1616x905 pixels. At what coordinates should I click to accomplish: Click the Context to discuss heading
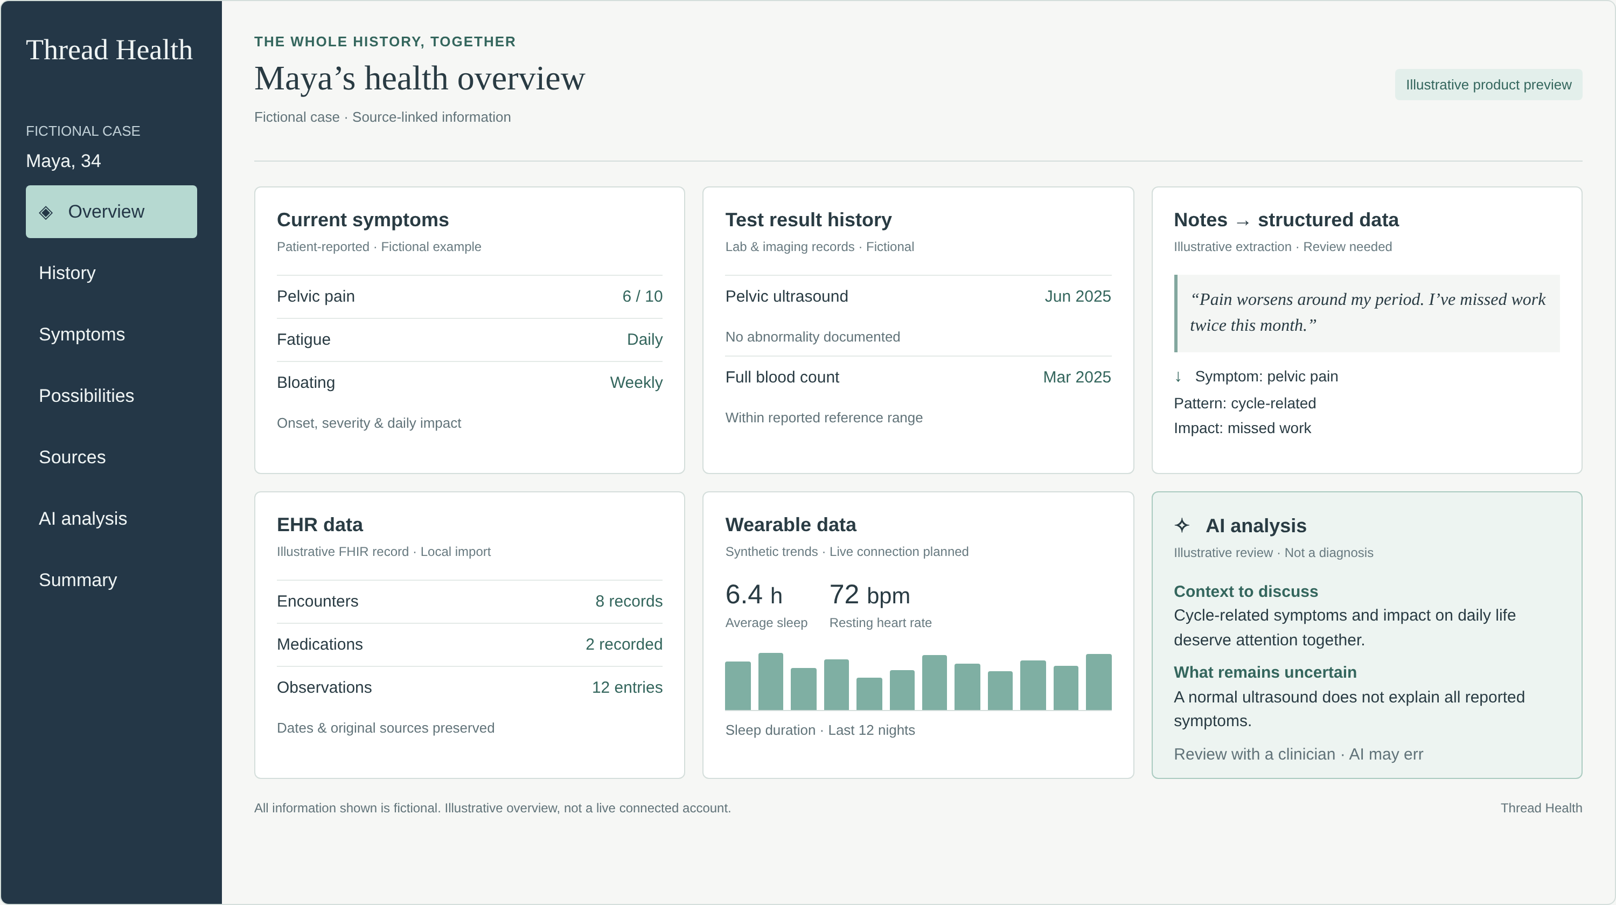pyautogui.click(x=1245, y=591)
